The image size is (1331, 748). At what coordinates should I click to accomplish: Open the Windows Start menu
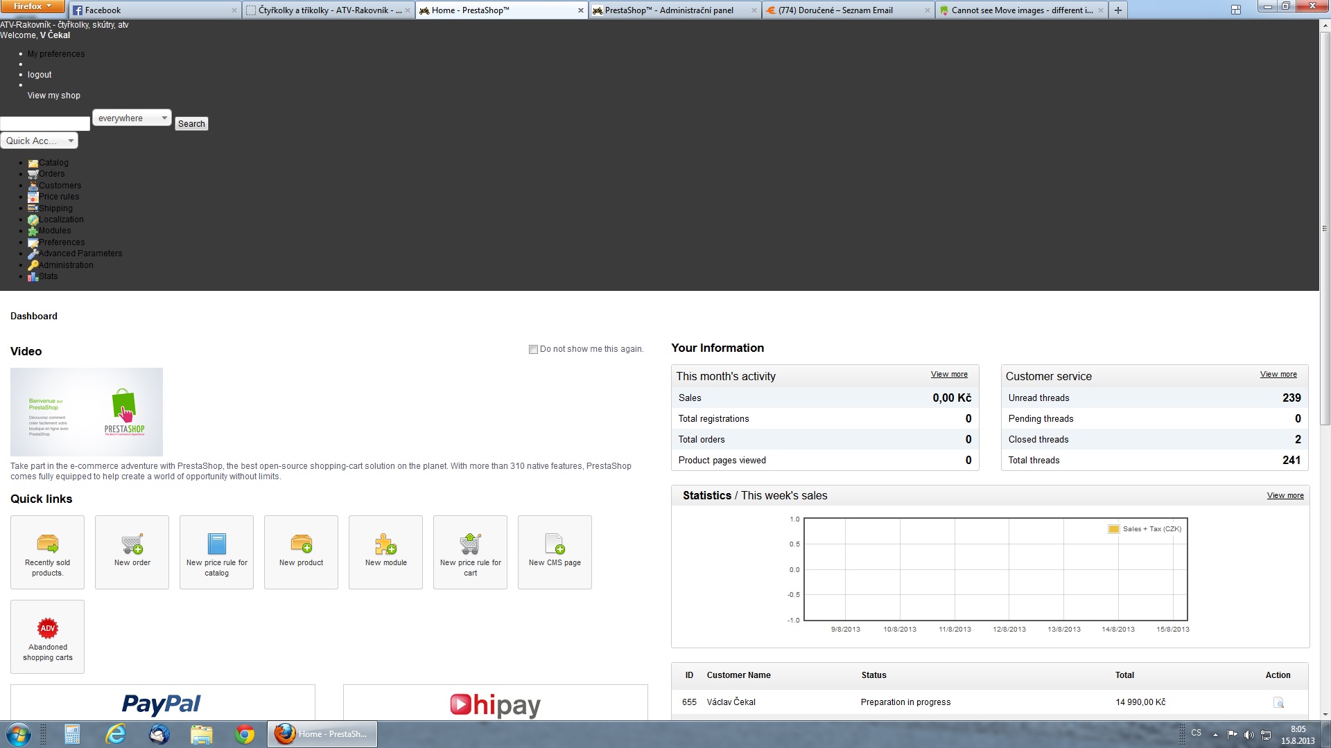tap(19, 734)
